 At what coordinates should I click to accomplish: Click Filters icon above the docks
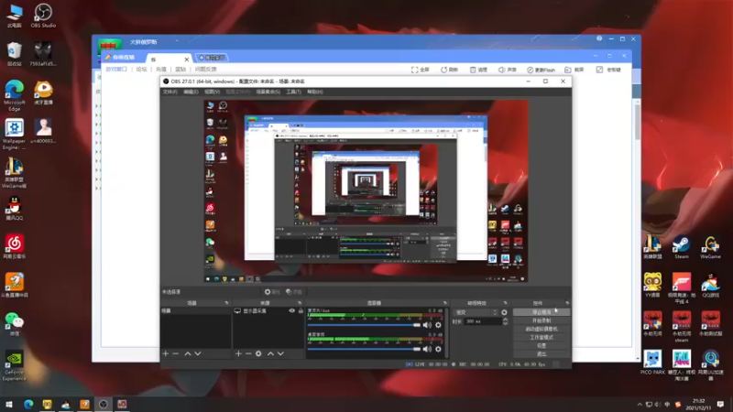pyautogui.click(x=294, y=292)
